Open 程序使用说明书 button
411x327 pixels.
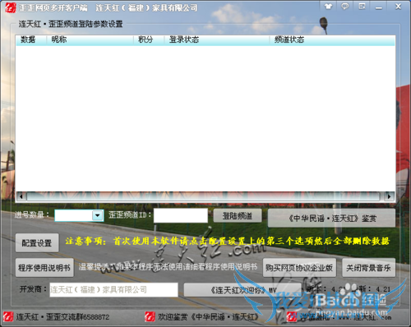point(44,267)
